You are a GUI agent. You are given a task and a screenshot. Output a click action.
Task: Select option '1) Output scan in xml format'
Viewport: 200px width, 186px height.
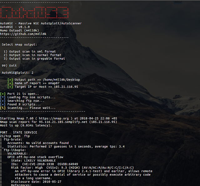30,52
